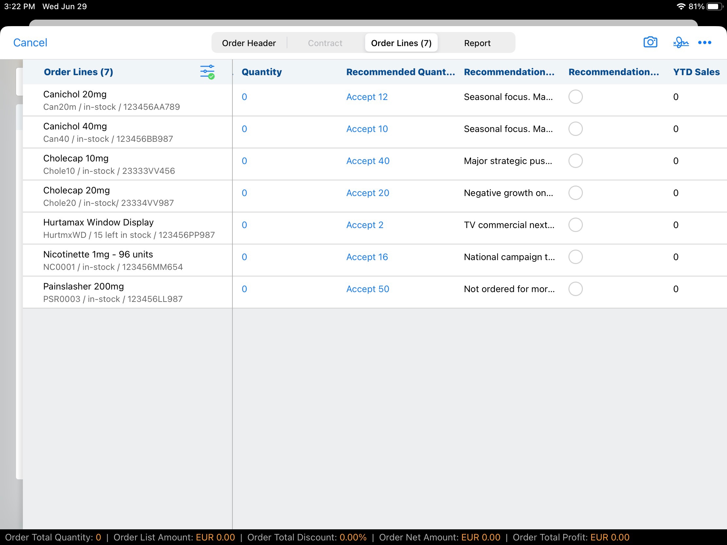The image size is (727, 545).
Task: Switch to the Order Header tab
Action: (249, 43)
